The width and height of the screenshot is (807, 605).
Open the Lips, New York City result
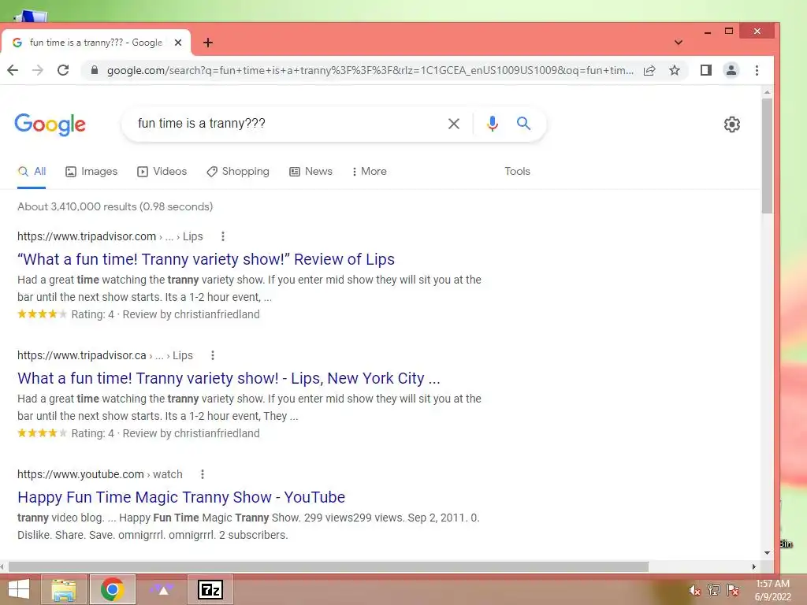point(229,378)
